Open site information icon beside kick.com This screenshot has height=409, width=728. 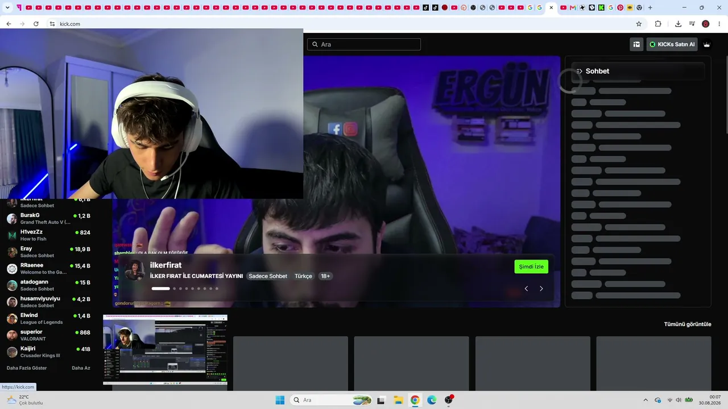click(52, 24)
